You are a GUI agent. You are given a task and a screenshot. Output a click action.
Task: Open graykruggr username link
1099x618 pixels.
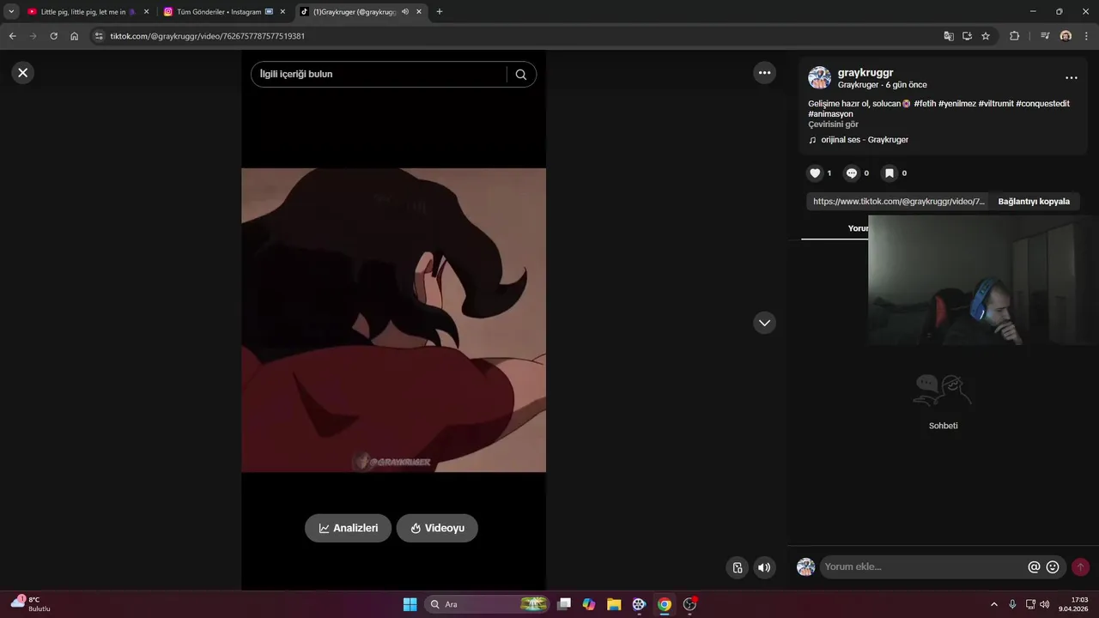865,73
